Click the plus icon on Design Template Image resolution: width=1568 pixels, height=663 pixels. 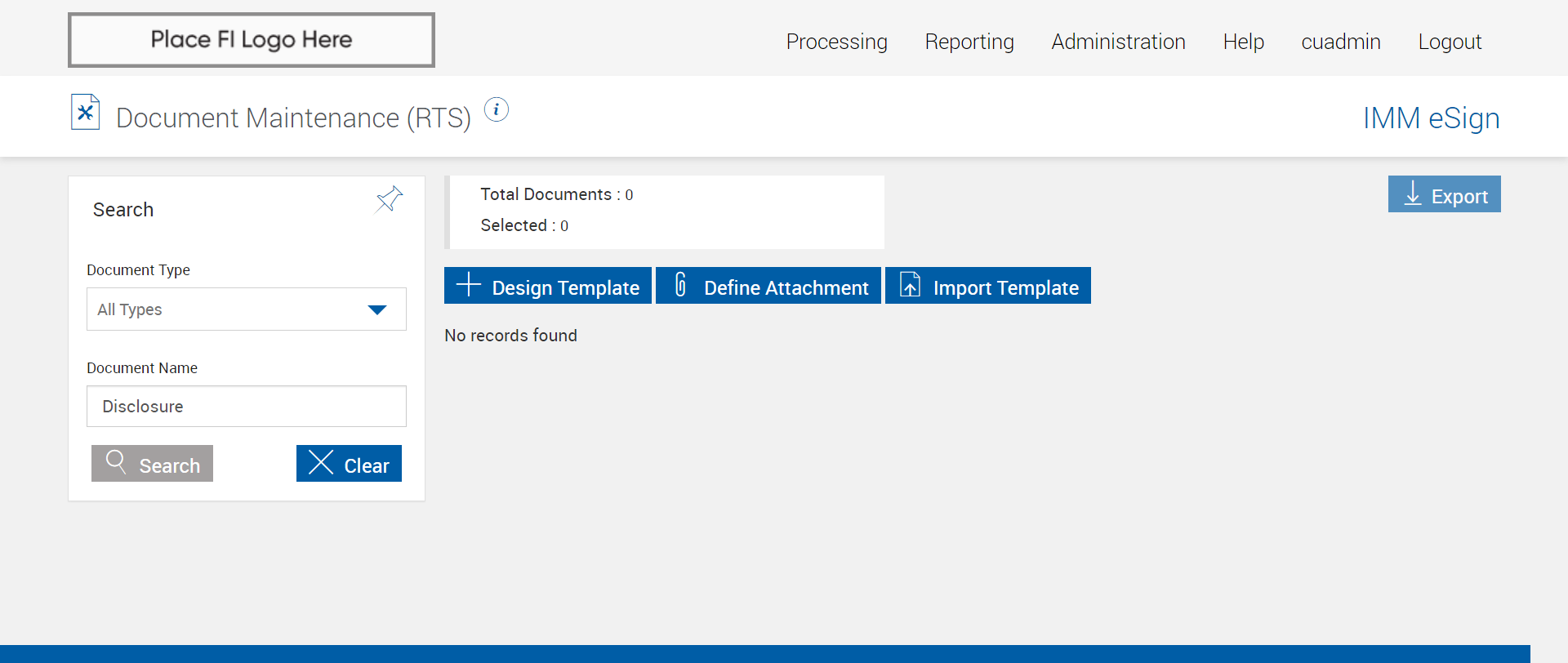(x=468, y=285)
